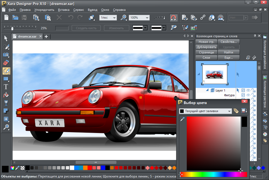
Task: Click the Copy icon in toolbar
Action: 36,17
